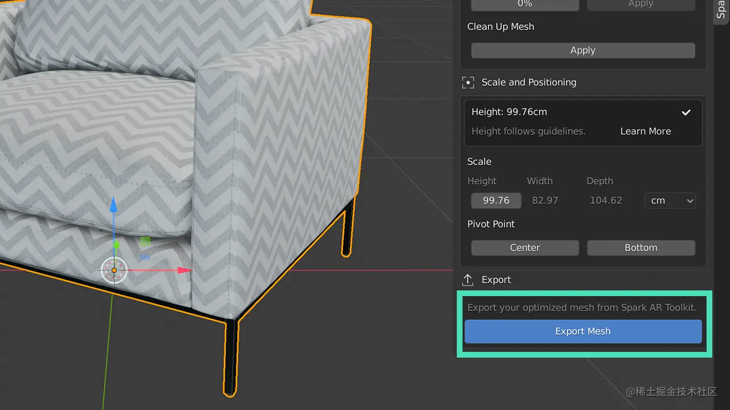Click the 3D cursor at the armchair's origin
Viewport: 730px width, 410px height.
[113, 270]
